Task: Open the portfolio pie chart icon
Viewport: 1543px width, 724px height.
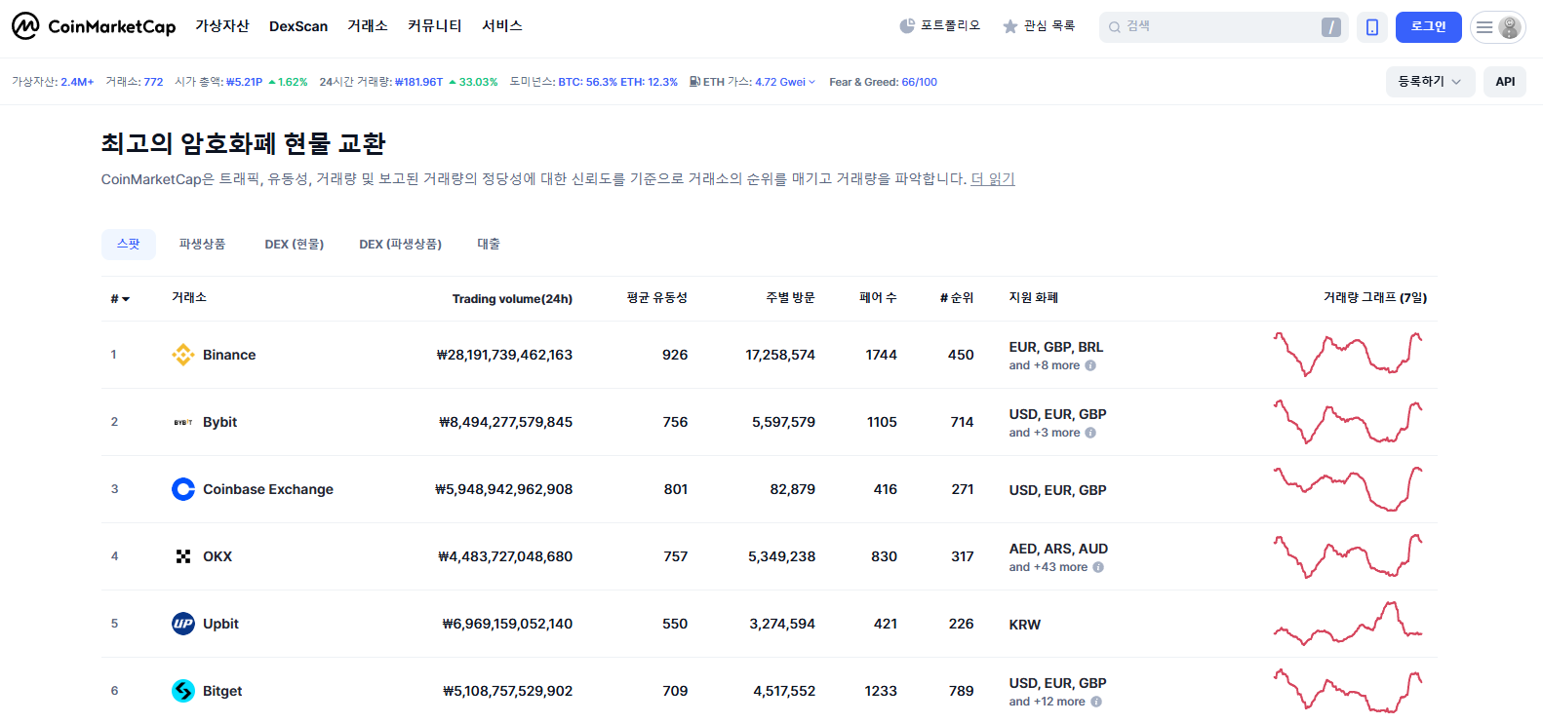Action: tap(907, 26)
